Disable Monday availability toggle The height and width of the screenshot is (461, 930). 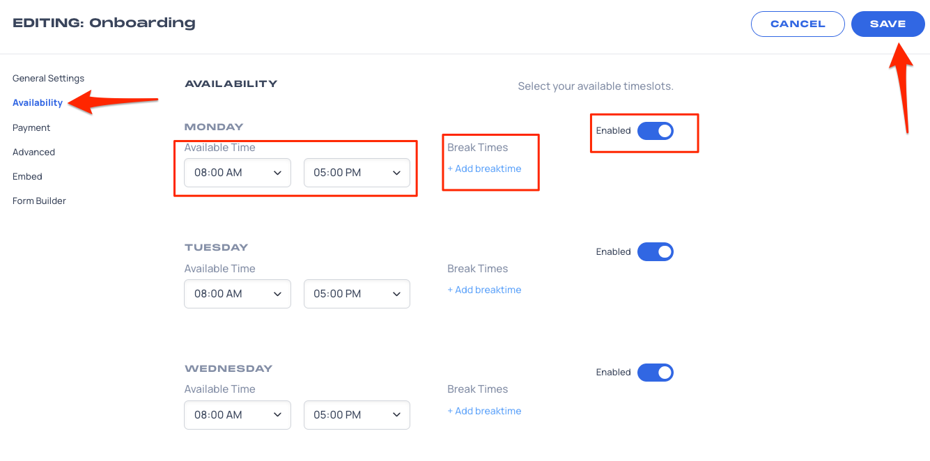656,130
